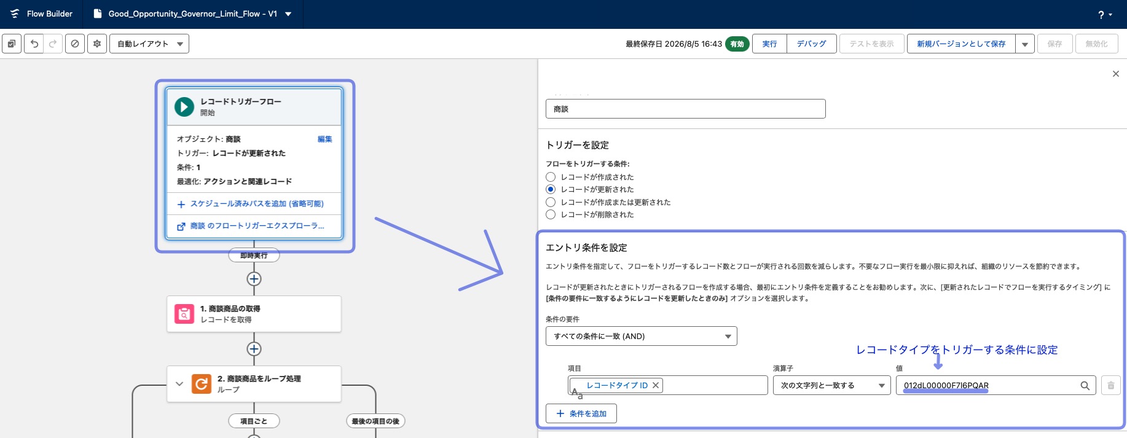The width and height of the screenshot is (1127, 438).
Task: Click the 最後の項目の後 path label
Action: [x=375, y=421]
